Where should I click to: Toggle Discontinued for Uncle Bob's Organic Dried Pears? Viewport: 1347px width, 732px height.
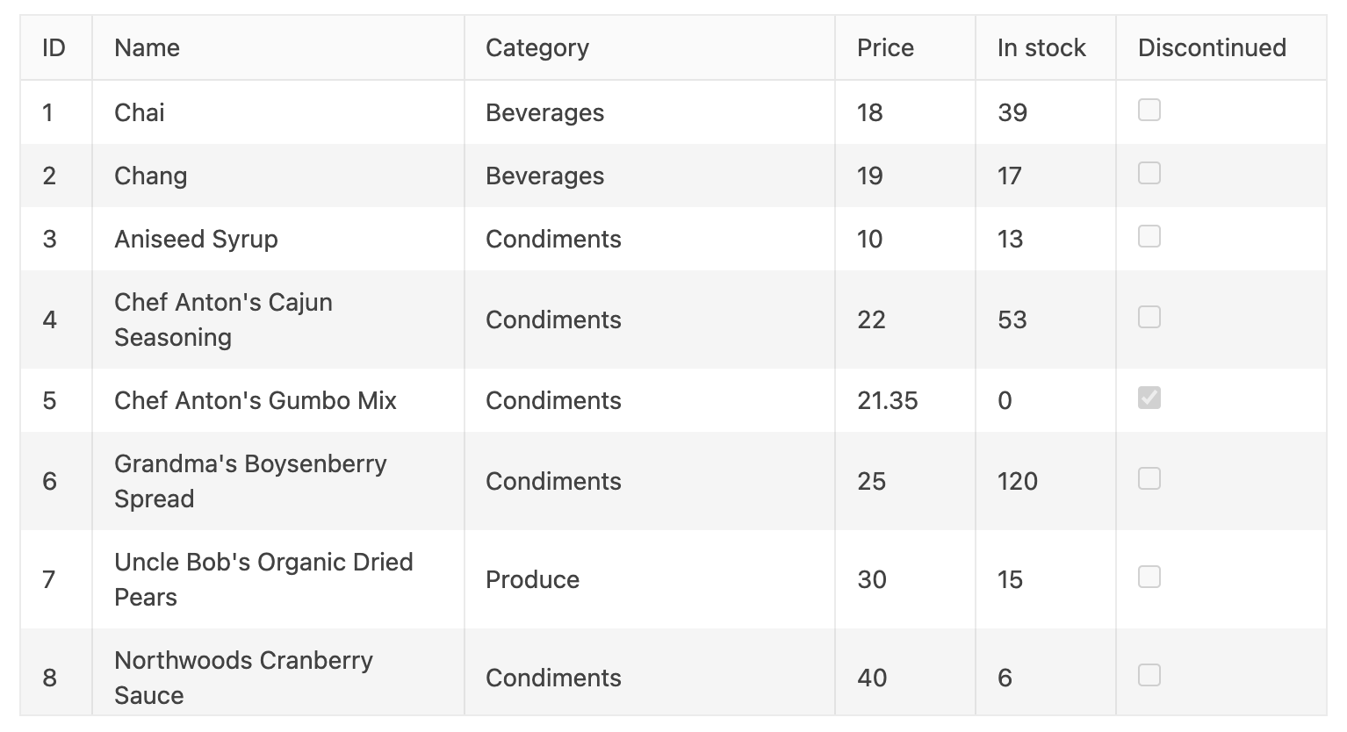pos(1149,577)
